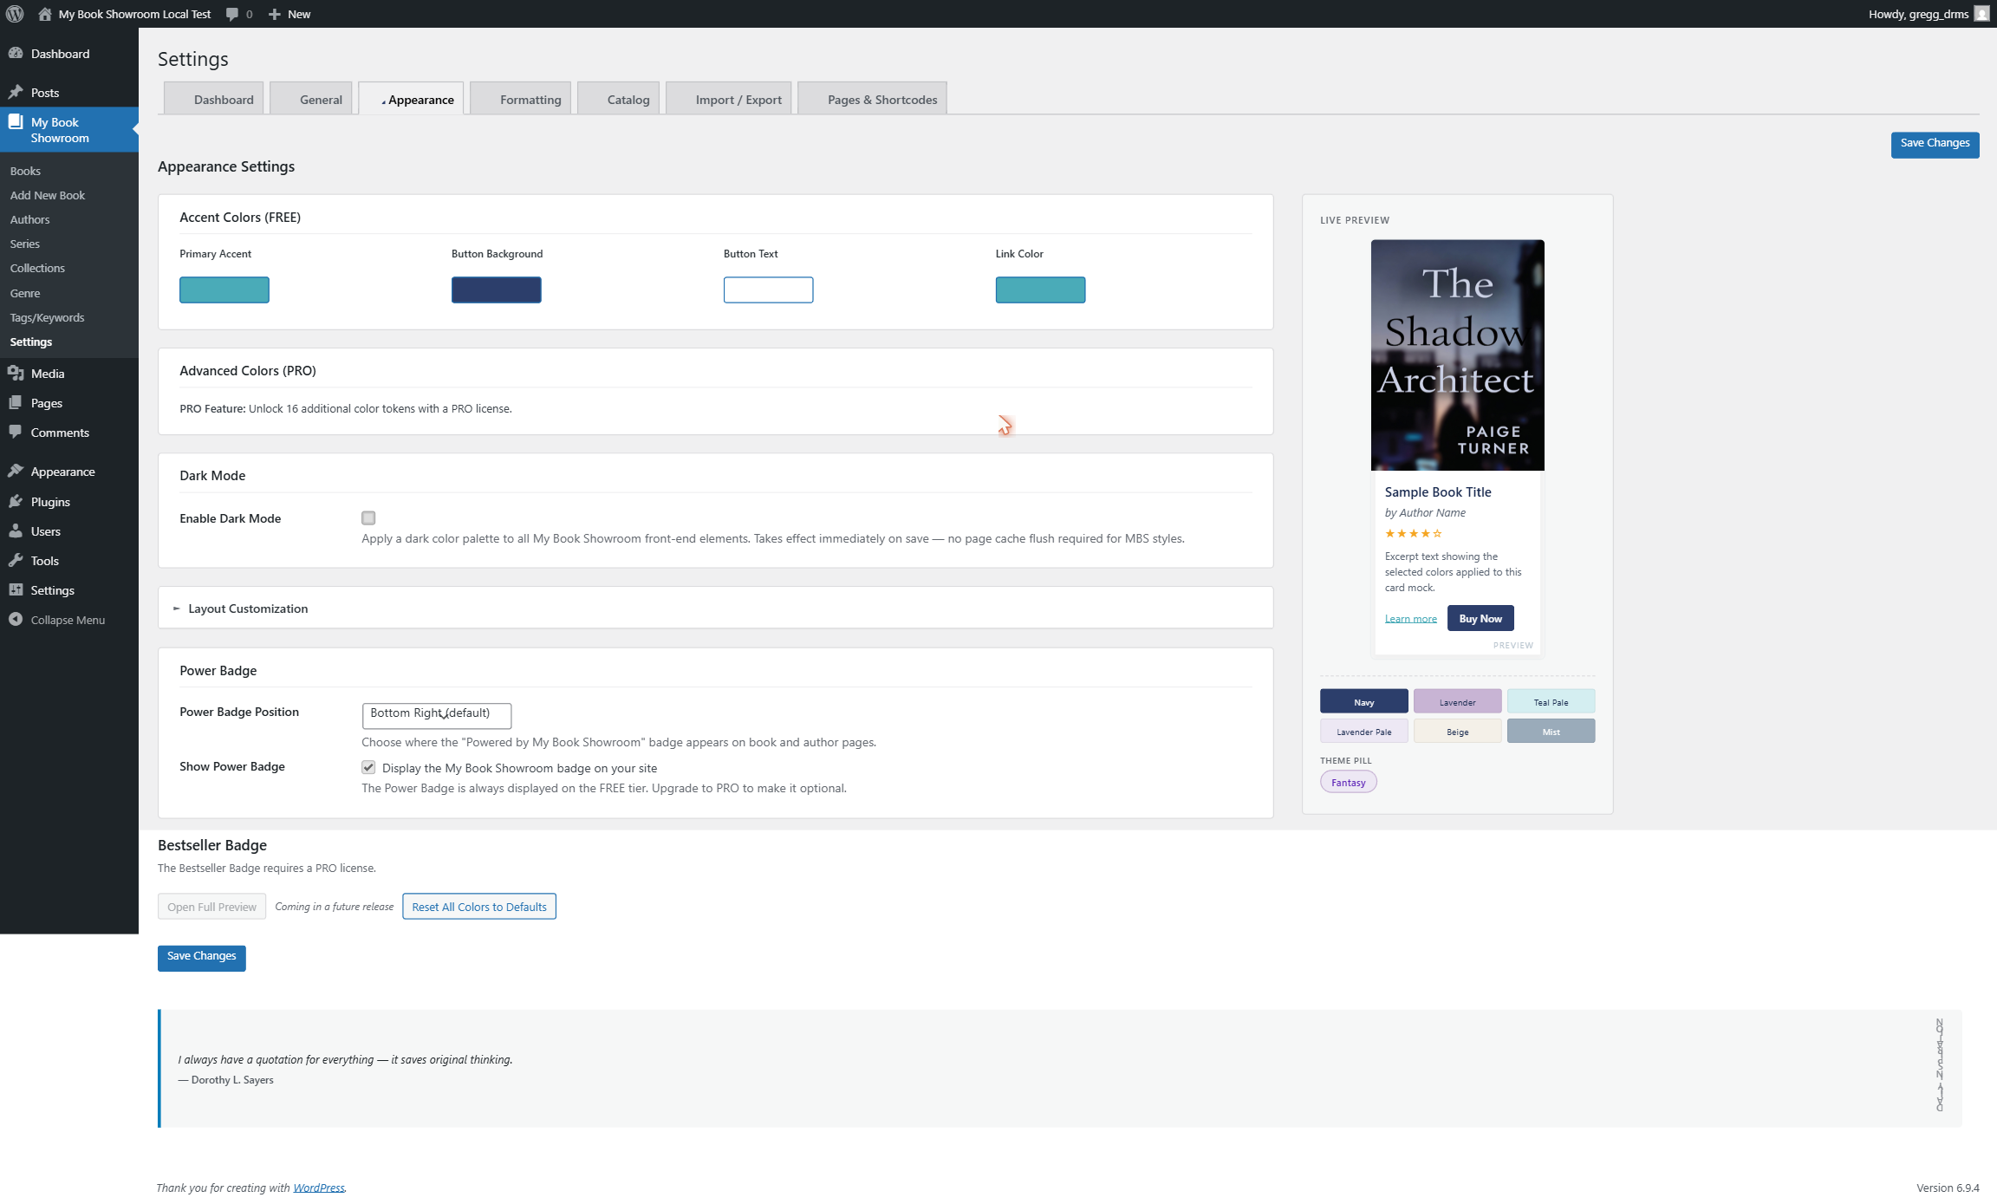
Task: Open the Pages & Shortcodes tab
Action: pos(873,99)
